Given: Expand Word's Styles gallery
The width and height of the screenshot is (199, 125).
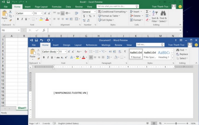Looking at the screenshot, I should 173,58.
